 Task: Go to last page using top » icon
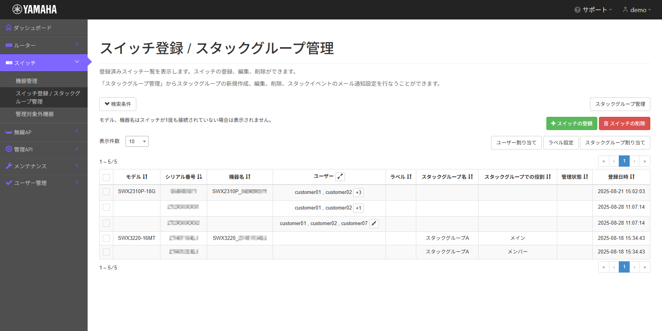[x=644, y=161]
